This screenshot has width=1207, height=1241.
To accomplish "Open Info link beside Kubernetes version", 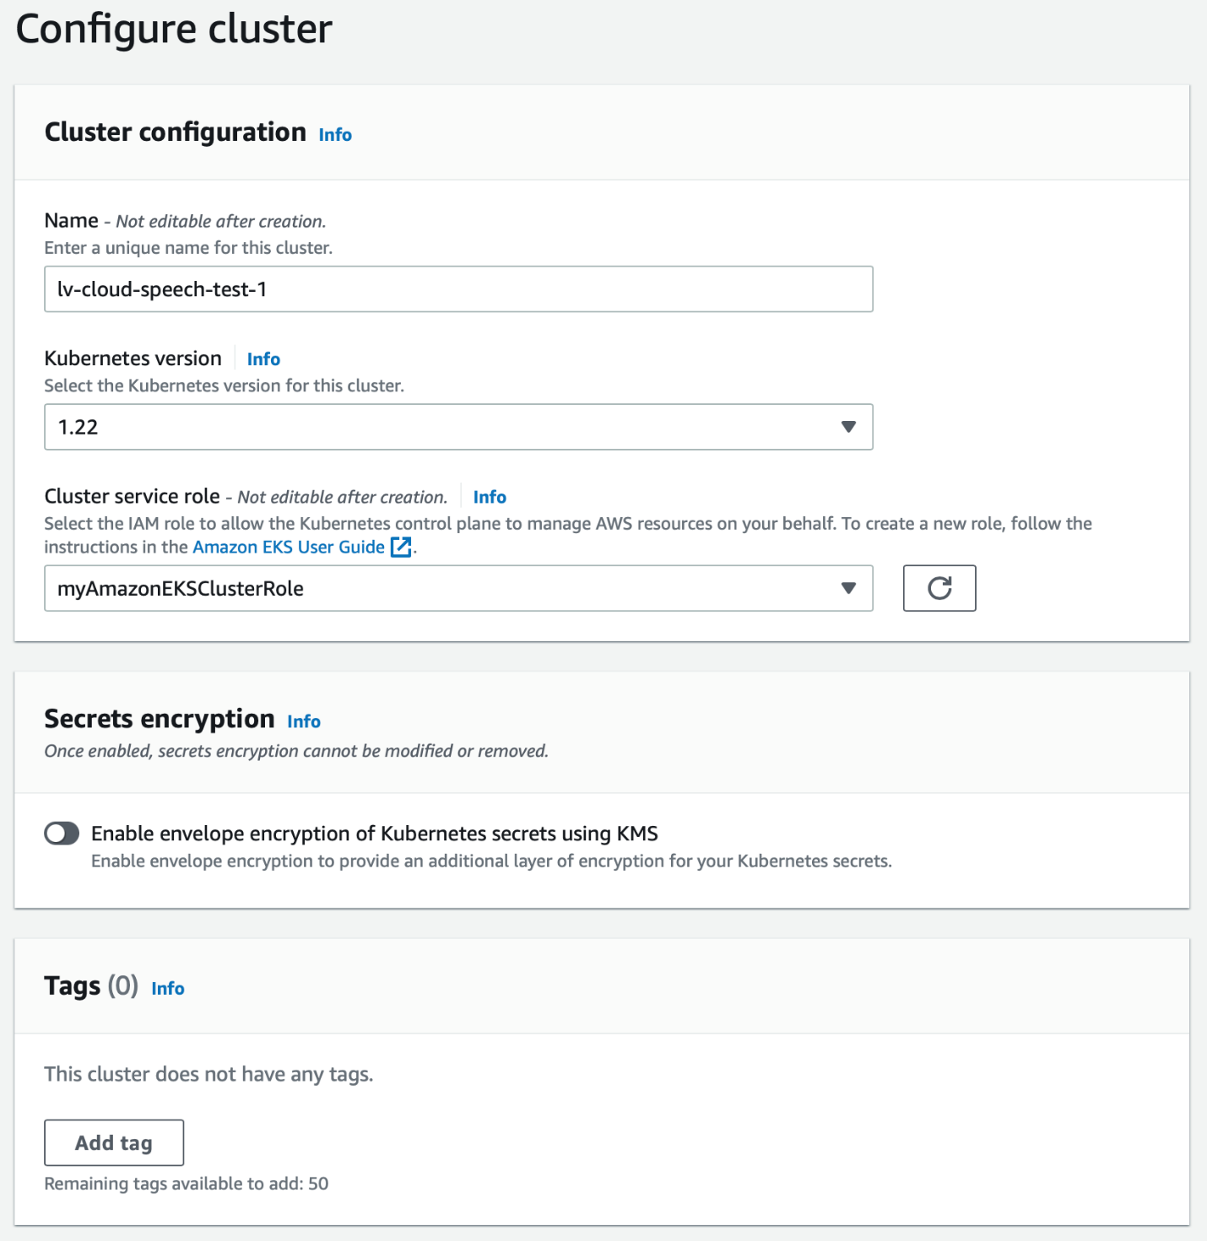I will tap(263, 359).
